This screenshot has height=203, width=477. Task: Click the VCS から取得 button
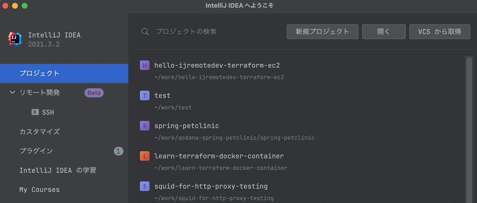pos(440,32)
